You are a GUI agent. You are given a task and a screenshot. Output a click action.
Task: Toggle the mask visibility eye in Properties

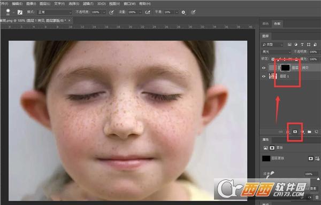tap(310, 198)
